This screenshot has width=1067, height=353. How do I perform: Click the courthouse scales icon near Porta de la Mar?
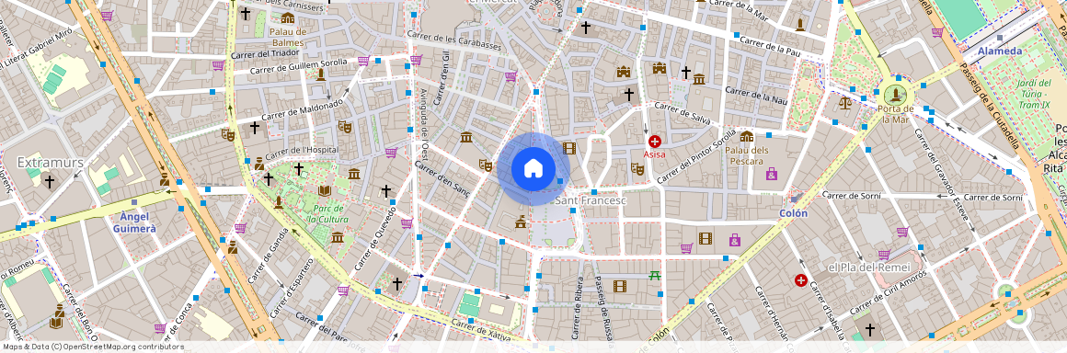[x=845, y=103]
